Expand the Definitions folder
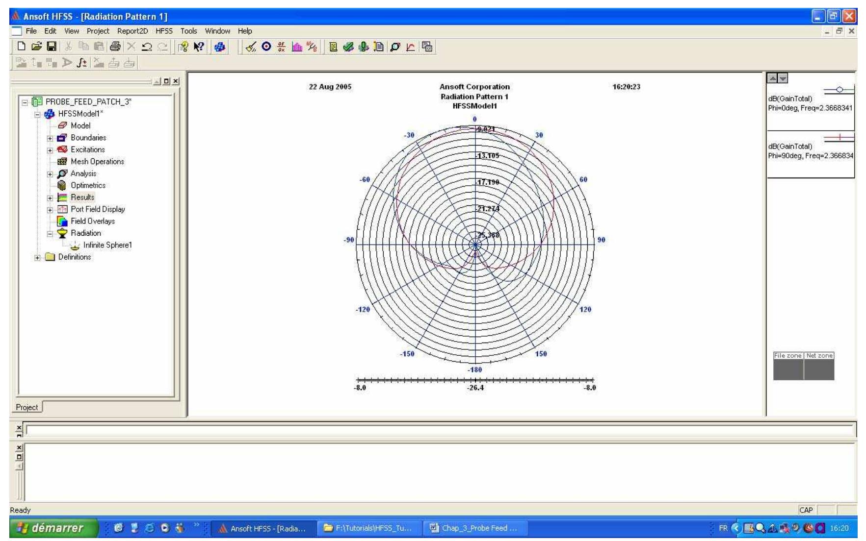The width and height of the screenshot is (866, 541). [x=37, y=258]
